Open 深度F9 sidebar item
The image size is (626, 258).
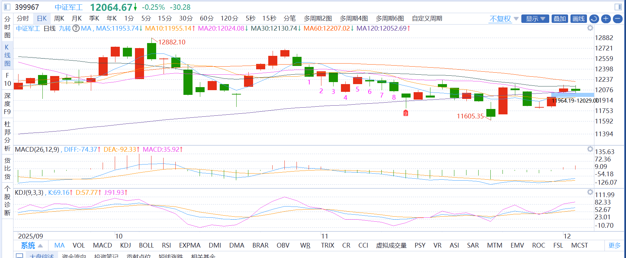point(7,104)
